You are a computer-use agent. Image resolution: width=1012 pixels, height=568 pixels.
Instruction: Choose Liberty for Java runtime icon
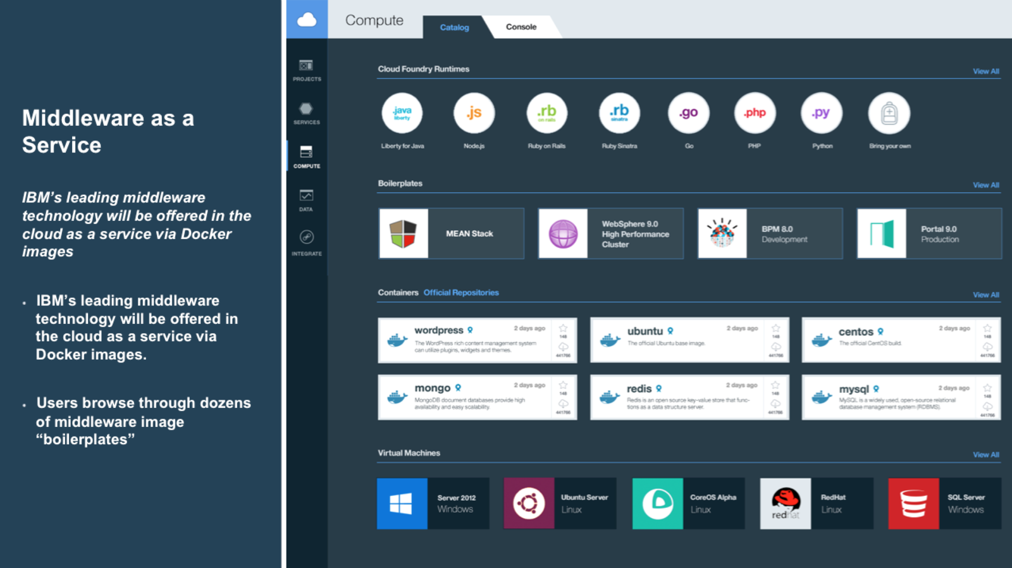coord(402,113)
